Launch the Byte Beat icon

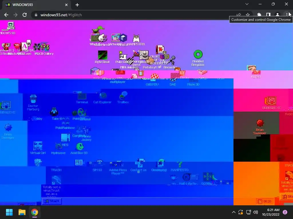[x=102, y=57]
